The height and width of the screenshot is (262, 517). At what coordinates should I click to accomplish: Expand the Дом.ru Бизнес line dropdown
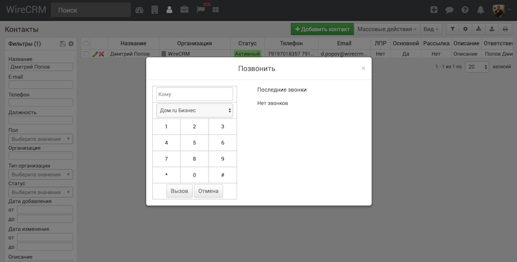[195, 110]
